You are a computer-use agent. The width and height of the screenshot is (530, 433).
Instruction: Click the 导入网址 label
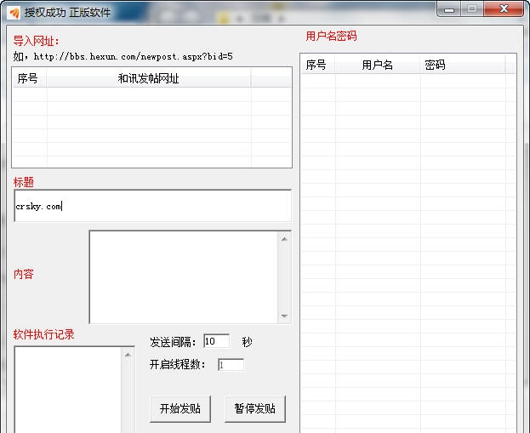tap(37, 41)
